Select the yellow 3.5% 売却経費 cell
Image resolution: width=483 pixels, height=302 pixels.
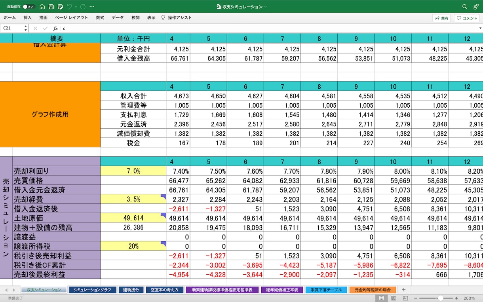pyautogui.click(x=133, y=199)
